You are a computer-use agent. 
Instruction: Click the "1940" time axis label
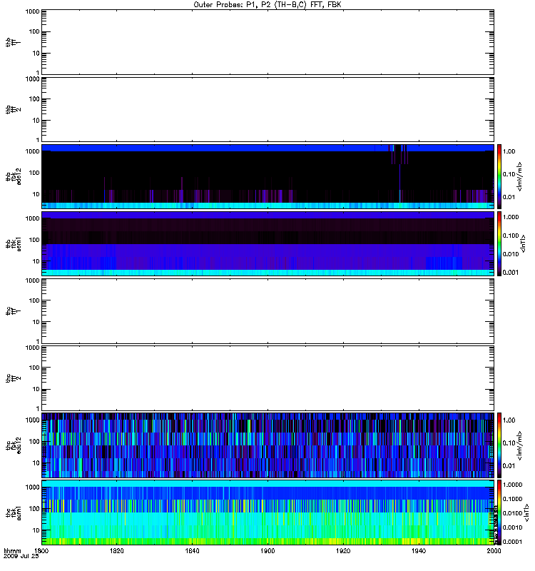(x=419, y=550)
